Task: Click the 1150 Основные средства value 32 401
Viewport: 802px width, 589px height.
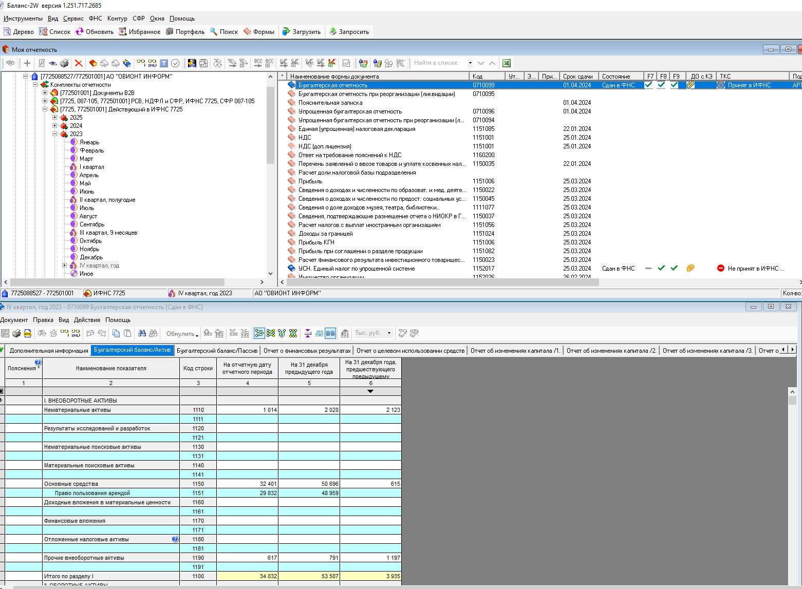Action: pos(247,484)
